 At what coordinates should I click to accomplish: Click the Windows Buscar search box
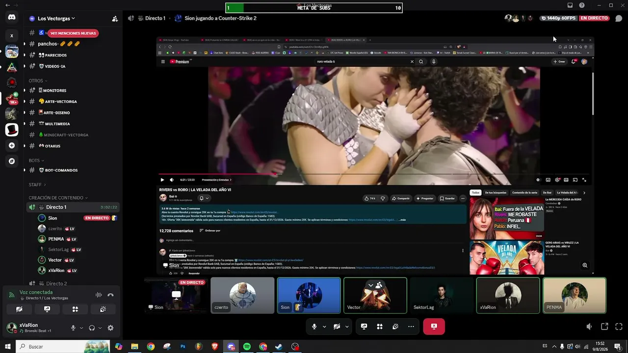[63, 347]
